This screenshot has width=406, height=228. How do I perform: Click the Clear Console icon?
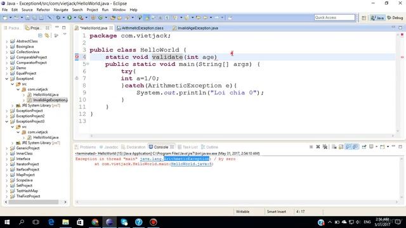[x=334, y=147]
